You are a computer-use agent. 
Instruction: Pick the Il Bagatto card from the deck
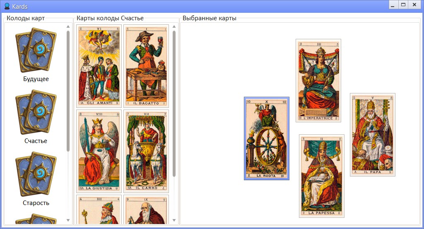coord(146,66)
